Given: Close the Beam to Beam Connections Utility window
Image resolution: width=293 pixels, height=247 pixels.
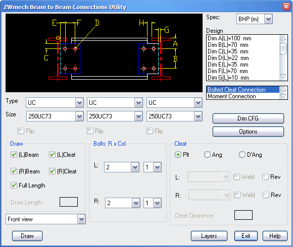Looking at the screenshot, I should 286,7.
